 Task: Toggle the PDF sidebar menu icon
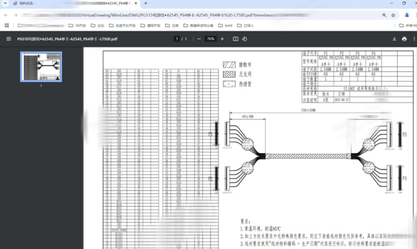pos(9,39)
